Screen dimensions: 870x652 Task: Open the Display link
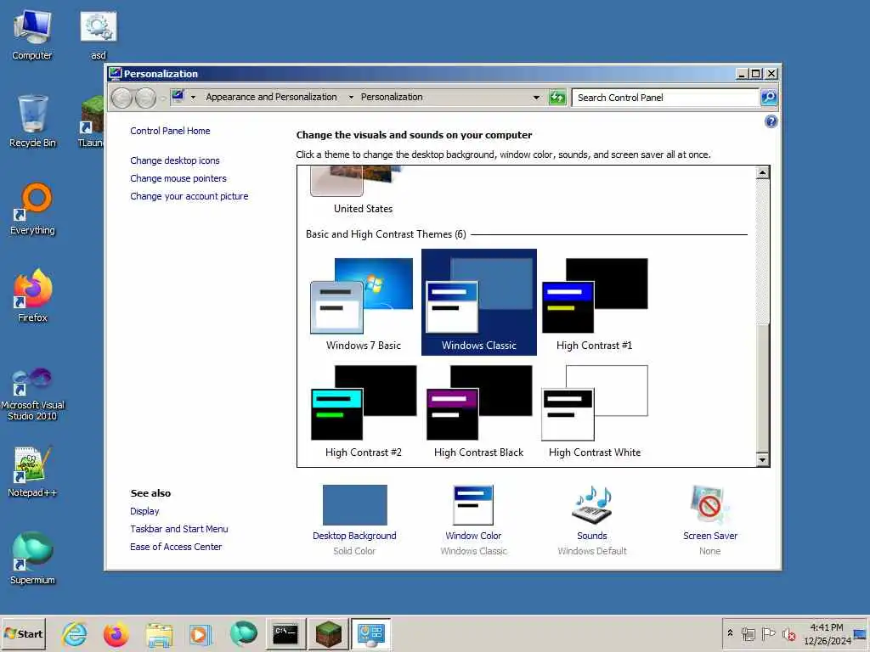click(144, 511)
